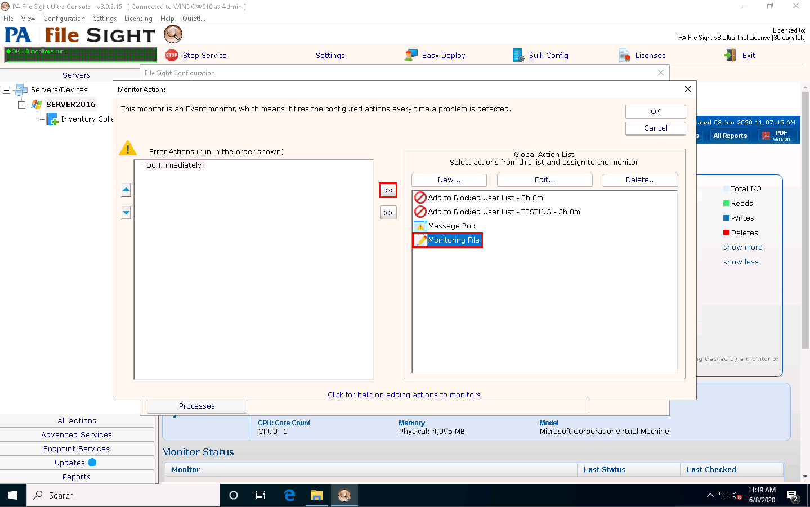Click the Message Box action icon
This screenshot has height=507, width=810.
[420, 226]
